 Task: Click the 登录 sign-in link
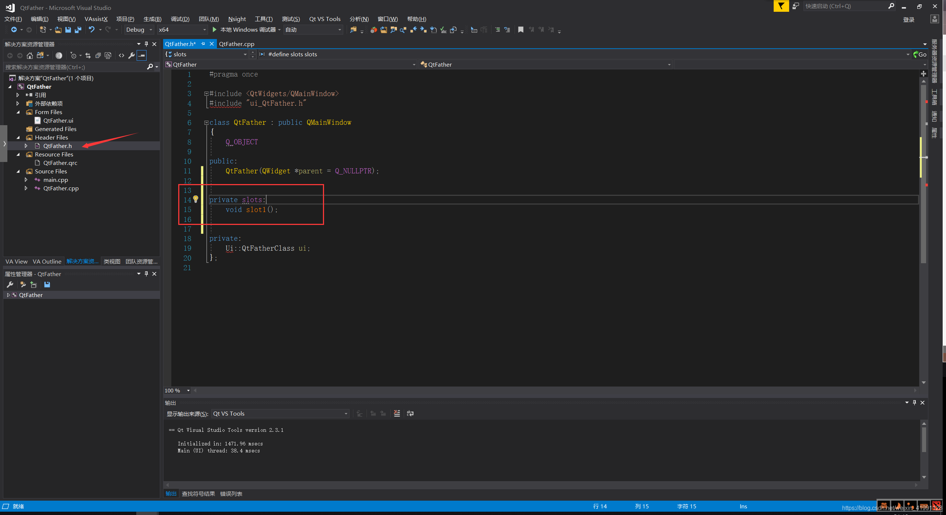908,20
